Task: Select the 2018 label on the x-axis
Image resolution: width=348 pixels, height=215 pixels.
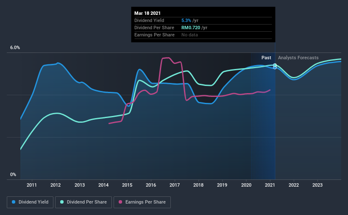Action: [198, 185]
